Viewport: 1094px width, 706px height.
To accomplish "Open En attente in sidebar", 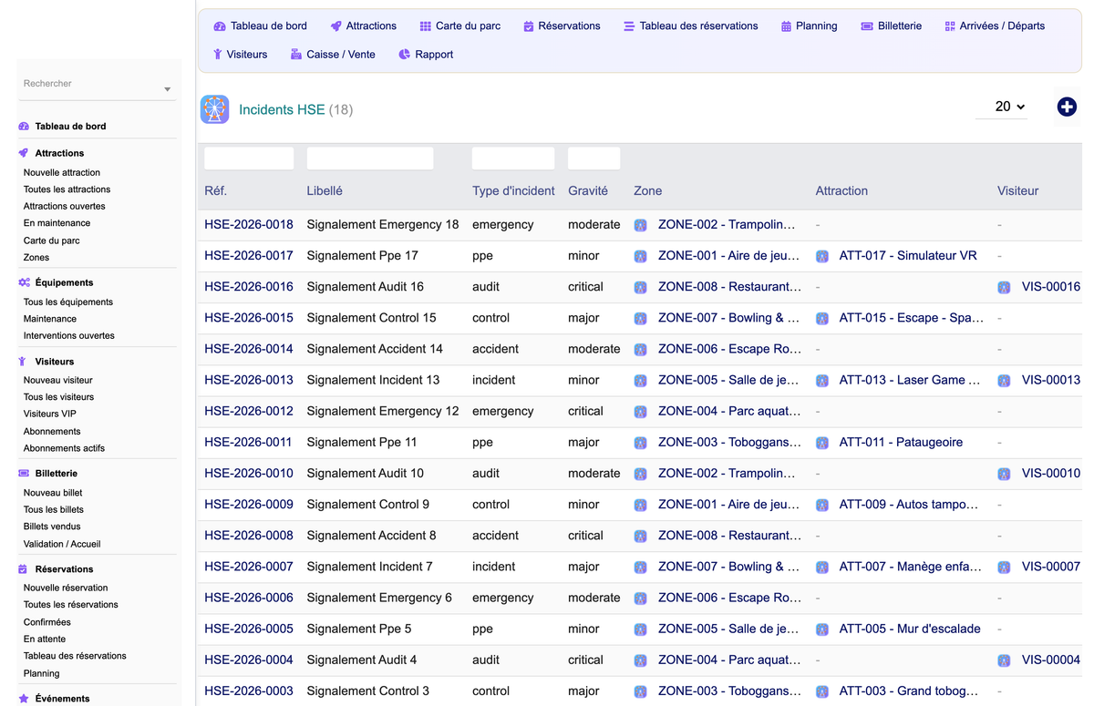I will coord(45,639).
